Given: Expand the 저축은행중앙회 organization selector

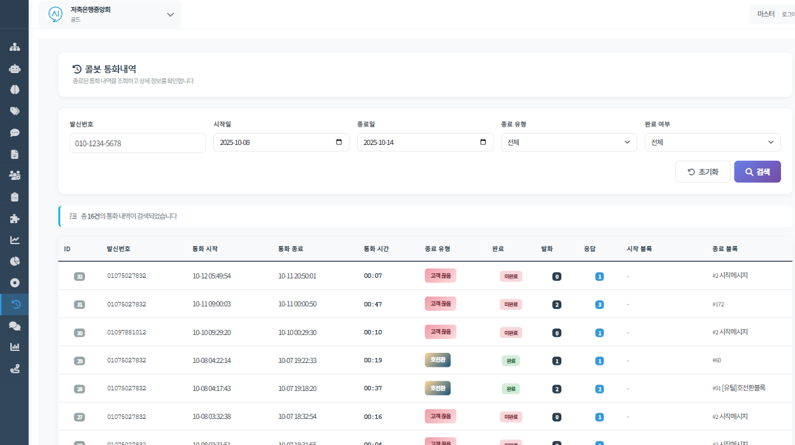Looking at the screenshot, I should pos(109,14).
